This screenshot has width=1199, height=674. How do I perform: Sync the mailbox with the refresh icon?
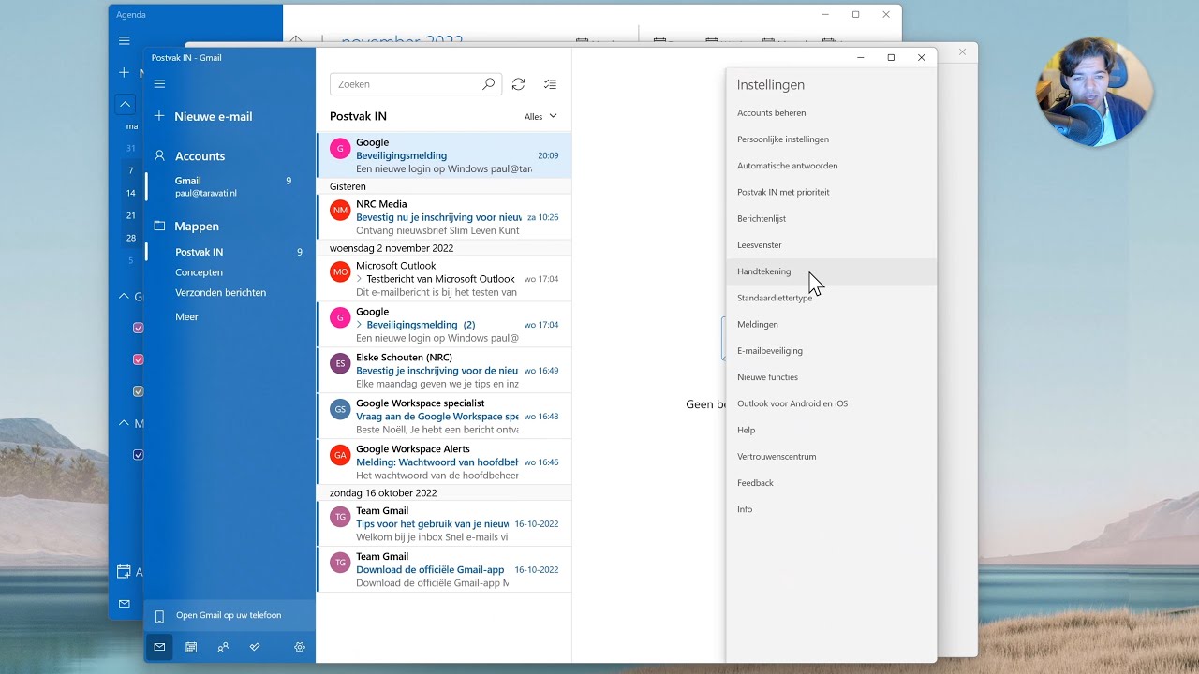519,84
